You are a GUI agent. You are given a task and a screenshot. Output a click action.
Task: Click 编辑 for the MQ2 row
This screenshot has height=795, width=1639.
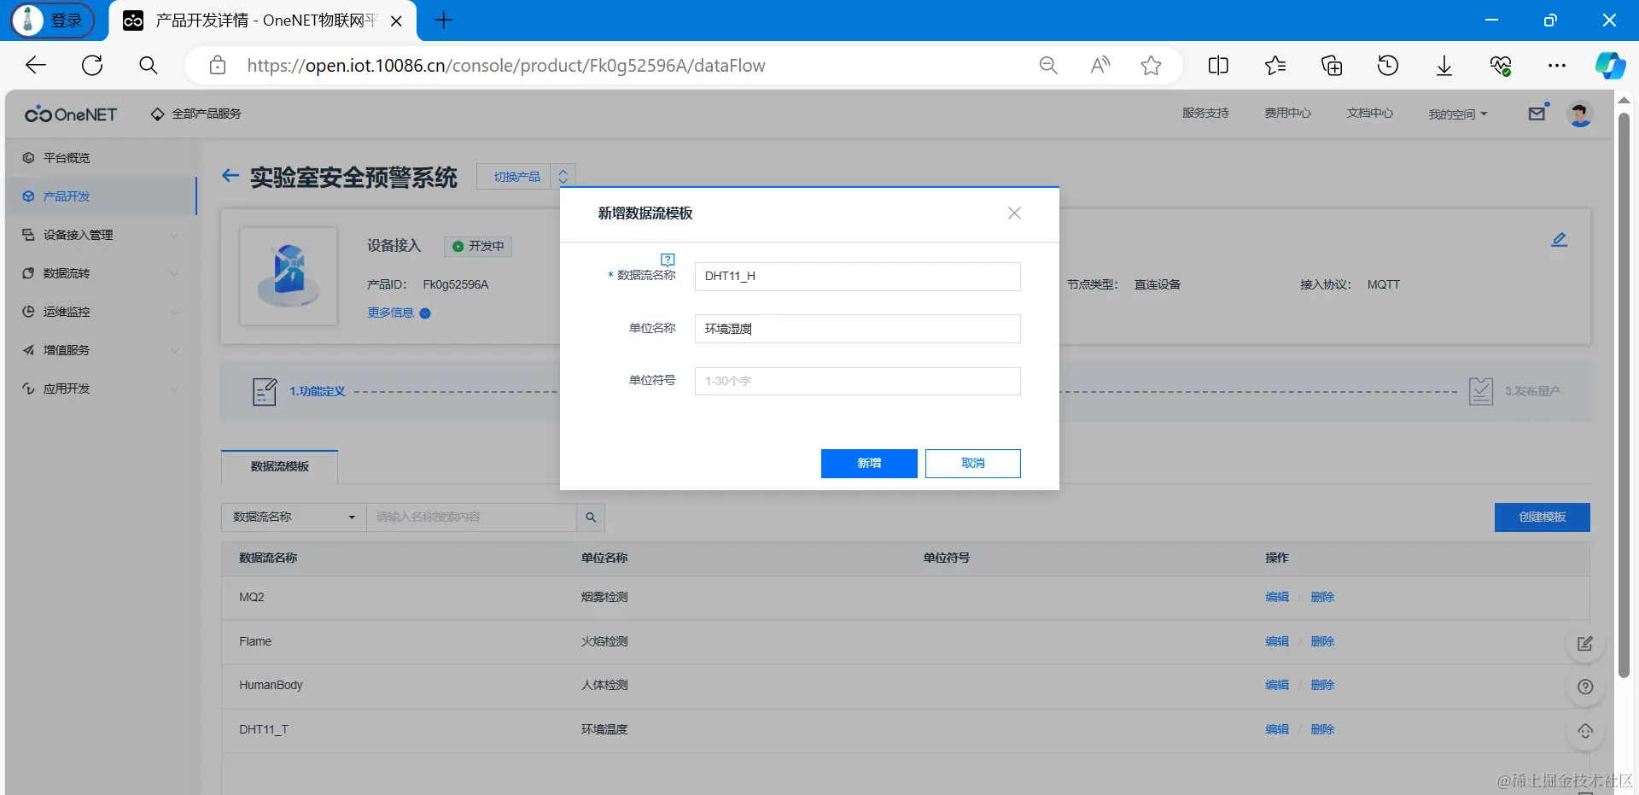click(1277, 598)
